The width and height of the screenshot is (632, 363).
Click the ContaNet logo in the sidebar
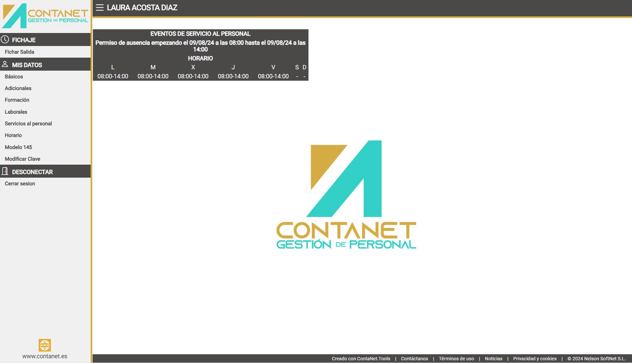click(45, 16)
